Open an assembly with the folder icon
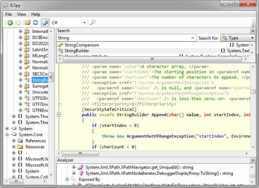259x188 pixels. (x=28, y=22)
